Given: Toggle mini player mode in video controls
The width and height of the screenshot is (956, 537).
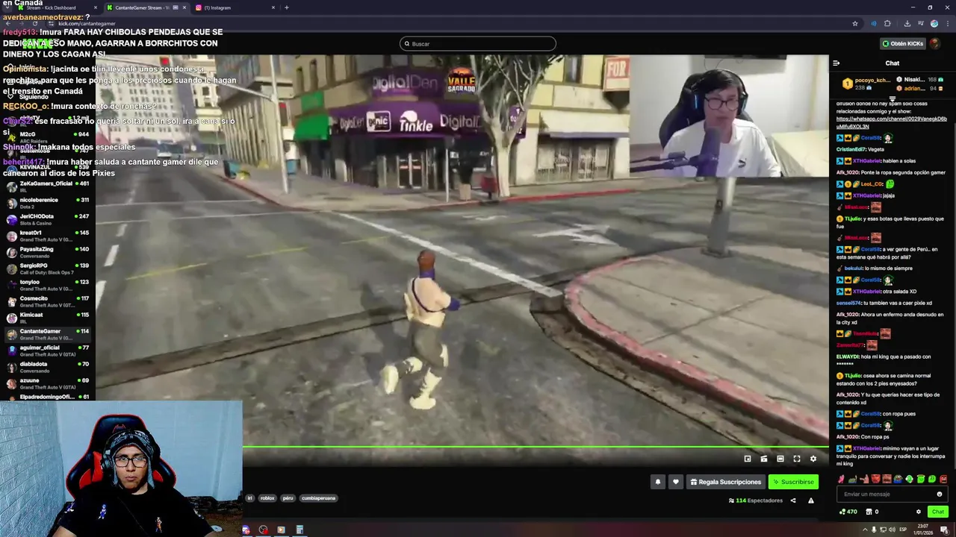Looking at the screenshot, I should 748,459.
